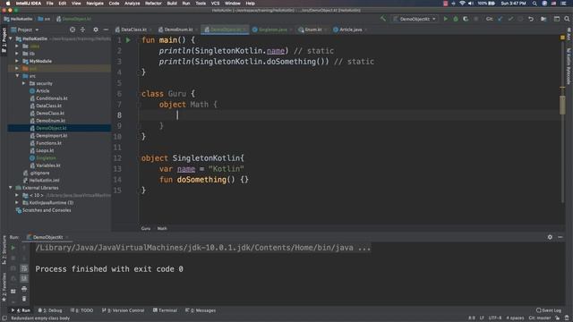Screen dimensions: 573x322
Task: Commit changes with the Git checkmark icon
Action: 510,19
